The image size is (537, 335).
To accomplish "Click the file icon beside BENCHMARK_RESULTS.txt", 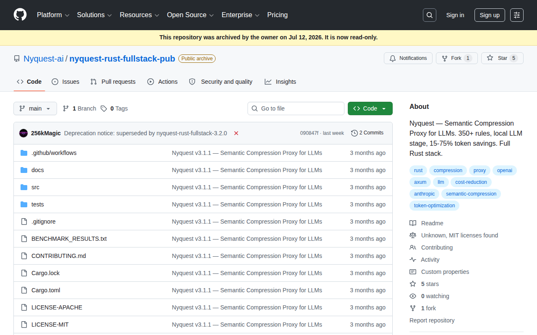I will (24, 239).
